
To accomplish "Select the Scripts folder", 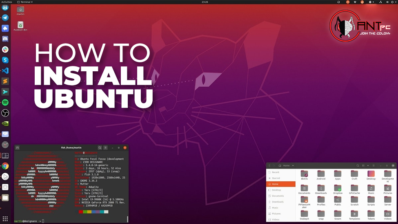I will tap(371, 201).
